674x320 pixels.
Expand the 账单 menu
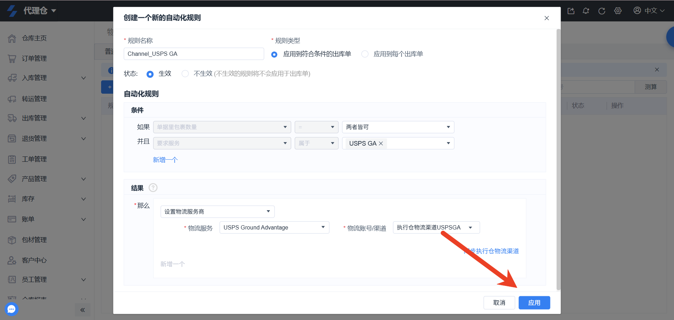[x=84, y=219]
